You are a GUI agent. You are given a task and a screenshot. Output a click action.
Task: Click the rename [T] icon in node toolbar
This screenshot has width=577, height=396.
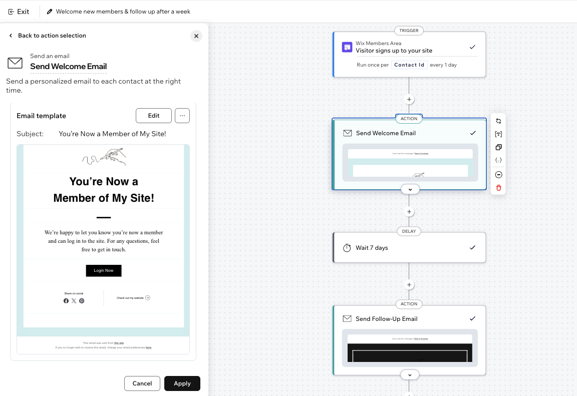[499, 134]
